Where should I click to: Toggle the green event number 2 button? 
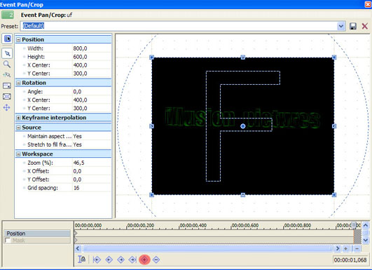(7, 15)
